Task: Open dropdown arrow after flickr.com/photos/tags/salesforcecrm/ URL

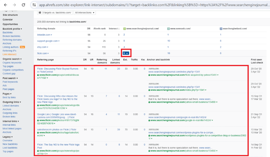Action: 44,135
